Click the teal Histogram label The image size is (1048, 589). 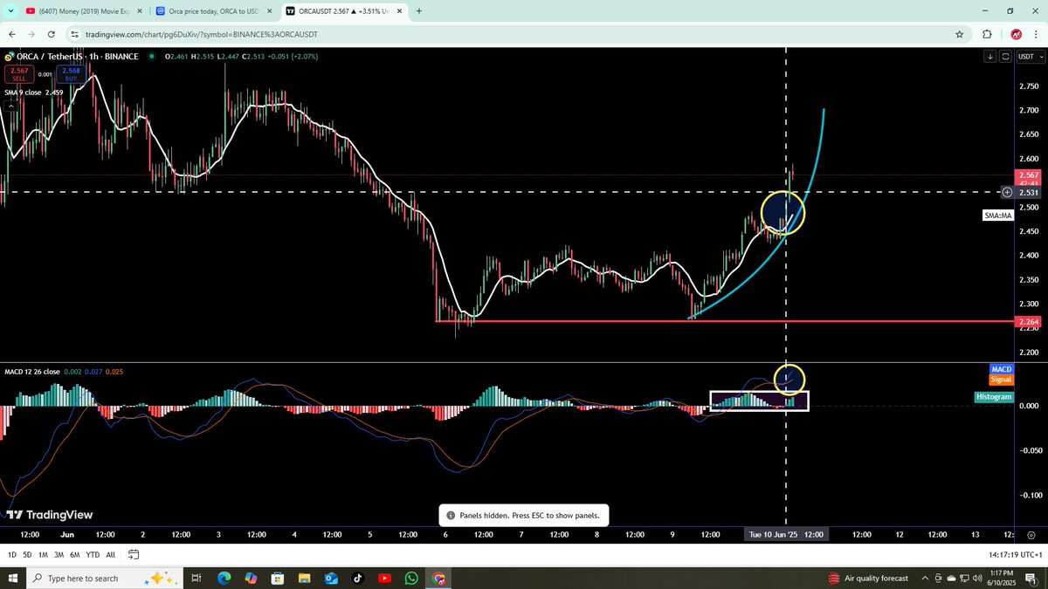993,397
